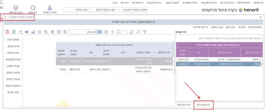Toggle the eye view-mode button
The image size is (265, 110).
tap(99, 32)
